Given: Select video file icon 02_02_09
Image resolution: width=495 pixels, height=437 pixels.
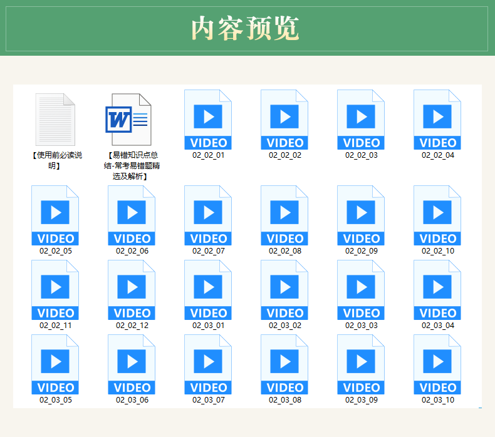Looking at the screenshot, I should coord(361,215).
